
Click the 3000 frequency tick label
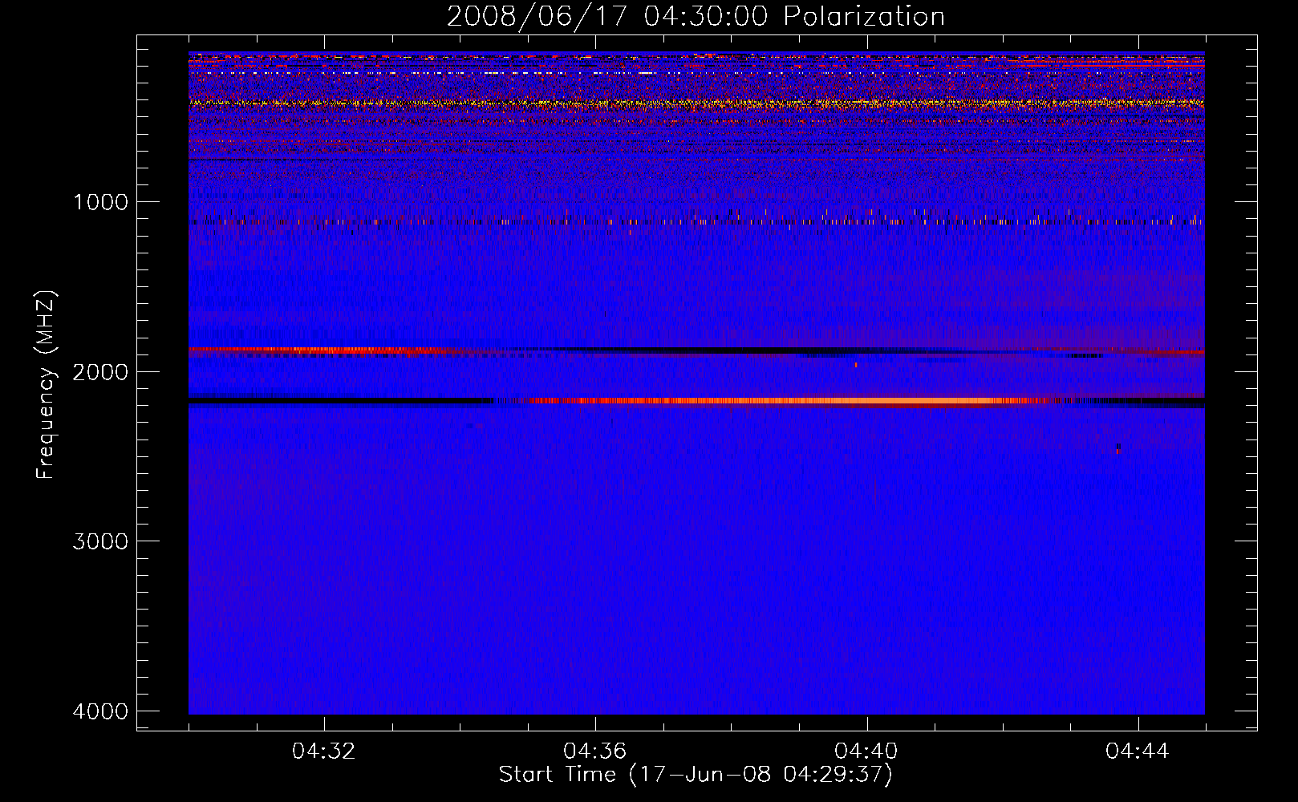pos(100,541)
